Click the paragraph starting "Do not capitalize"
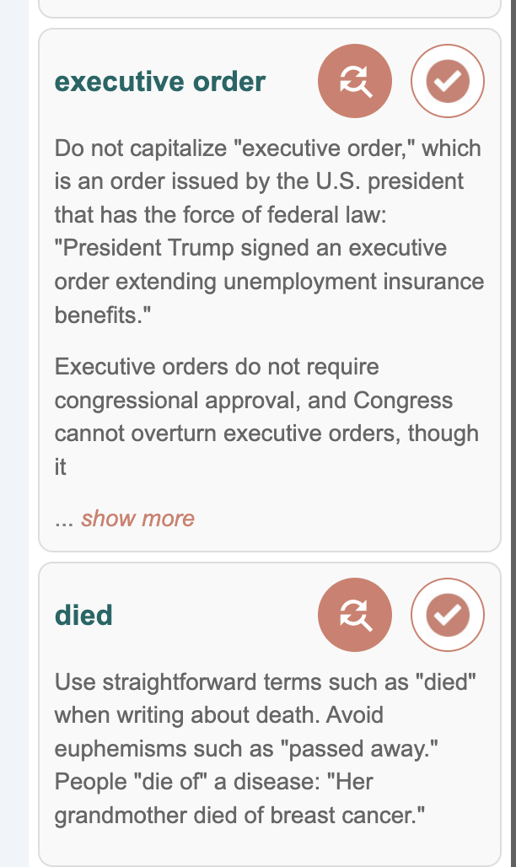The image size is (516, 867). click(268, 232)
